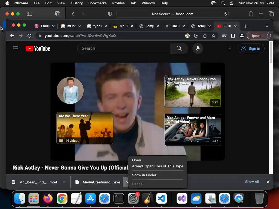Screen dimensions: 279x209
Task: Open Terminal from the Dock
Action: coord(119,198)
